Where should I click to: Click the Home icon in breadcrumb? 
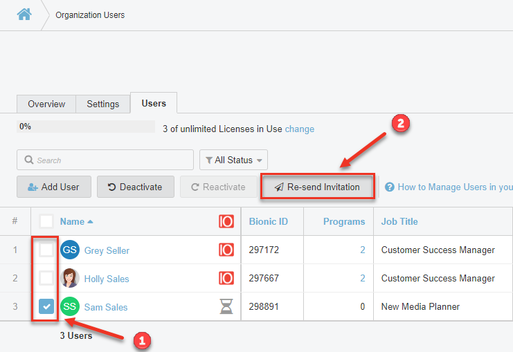coord(24,15)
